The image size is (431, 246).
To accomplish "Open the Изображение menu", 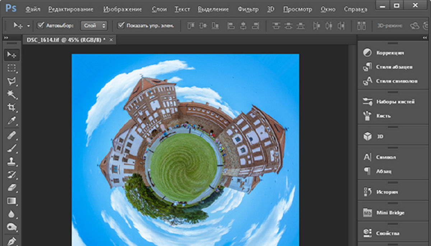I will tap(124, 9).
